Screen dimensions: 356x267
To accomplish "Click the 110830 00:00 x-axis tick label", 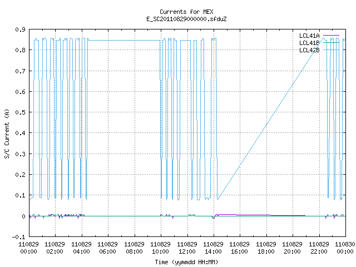I will [345, 248].
